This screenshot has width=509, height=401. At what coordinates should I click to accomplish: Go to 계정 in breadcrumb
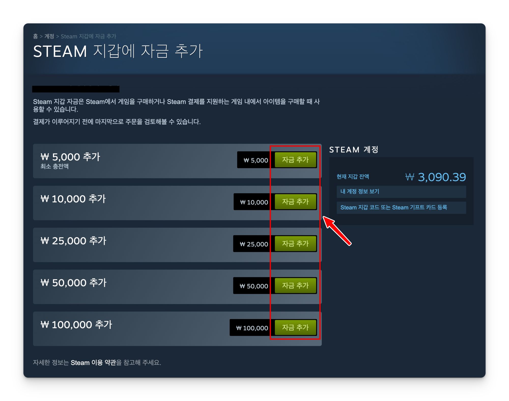click(x=49, y=36)
